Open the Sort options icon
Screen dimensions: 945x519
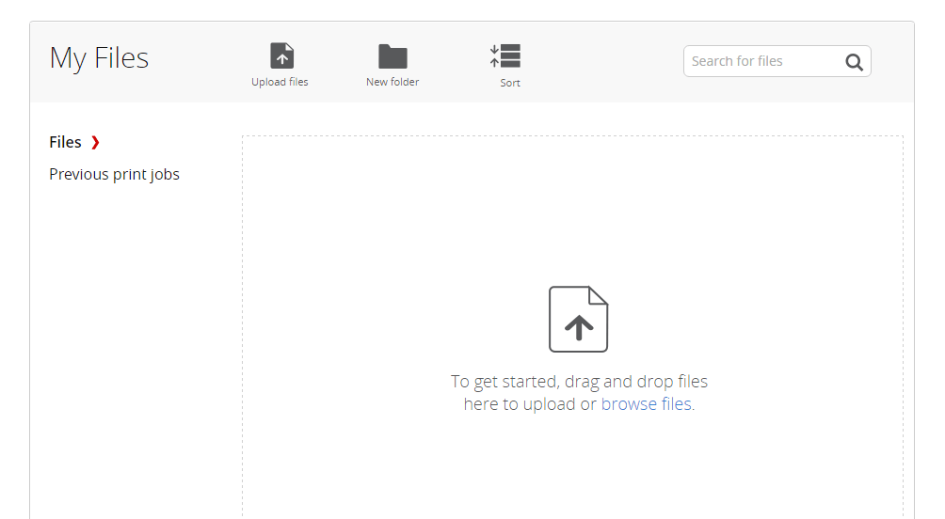point(505,56)
